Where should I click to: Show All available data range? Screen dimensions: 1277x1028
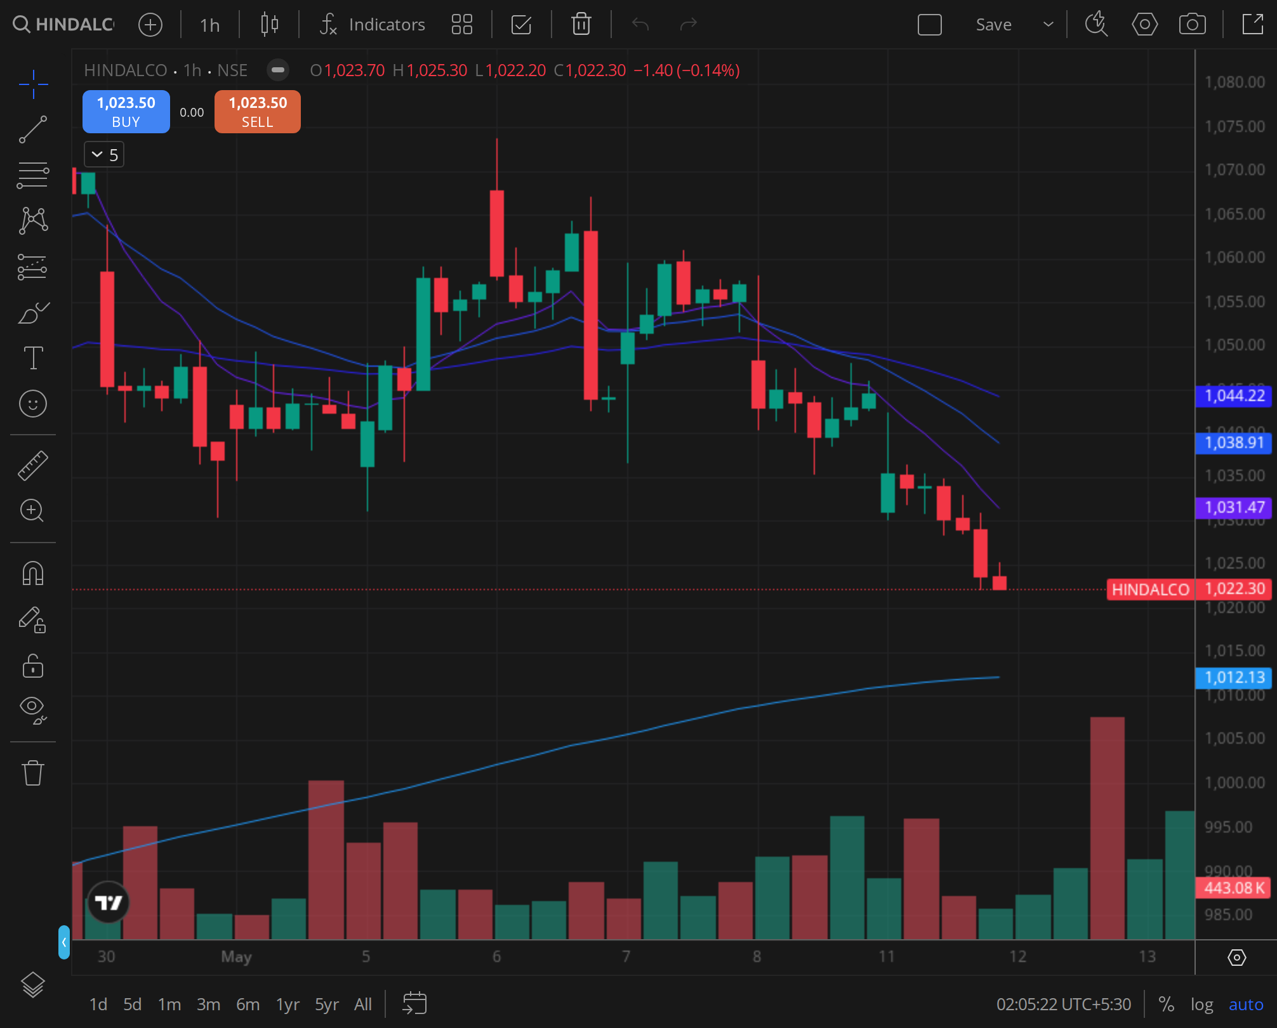(363, 1004)
